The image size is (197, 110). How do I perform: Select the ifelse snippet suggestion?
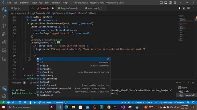(x=73, y=66)
